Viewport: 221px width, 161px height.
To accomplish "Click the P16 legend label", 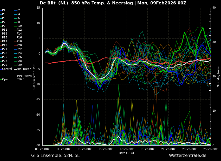I will [19, 38].
